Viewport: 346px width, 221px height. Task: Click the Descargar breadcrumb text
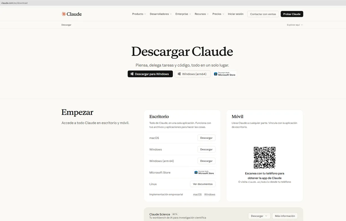tap(66, 25)
